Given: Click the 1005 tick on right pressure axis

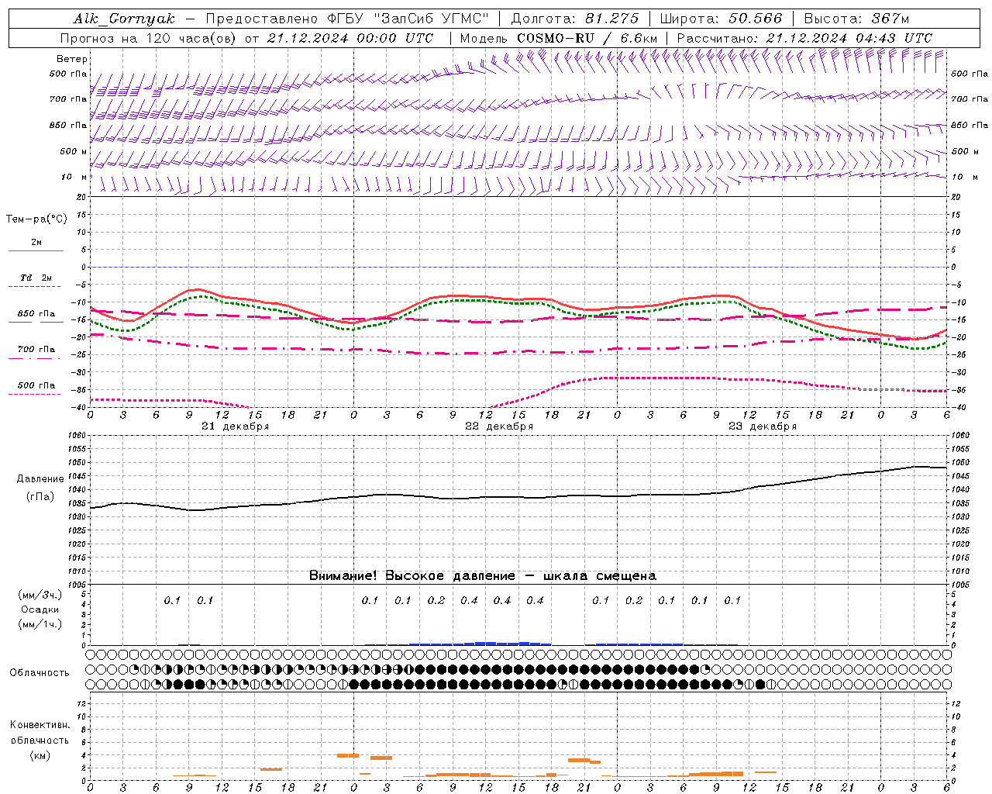Looking at the screenshot, I should 959,584.
